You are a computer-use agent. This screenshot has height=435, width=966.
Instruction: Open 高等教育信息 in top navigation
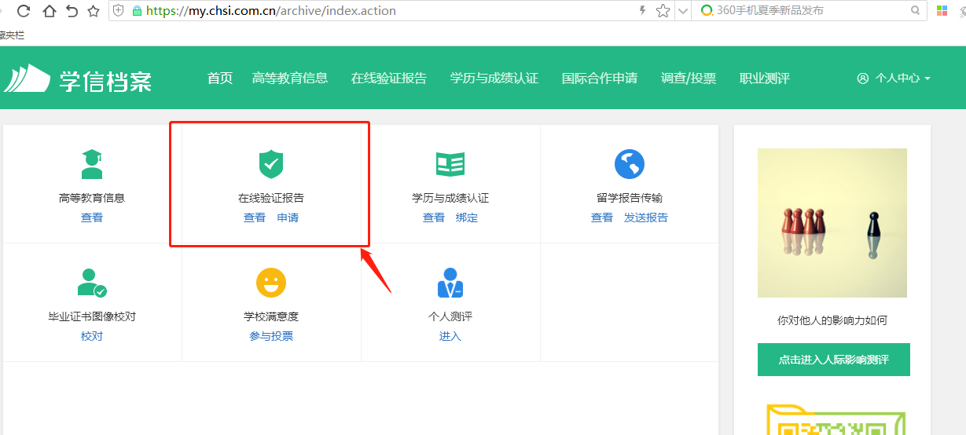click(290, 79)
